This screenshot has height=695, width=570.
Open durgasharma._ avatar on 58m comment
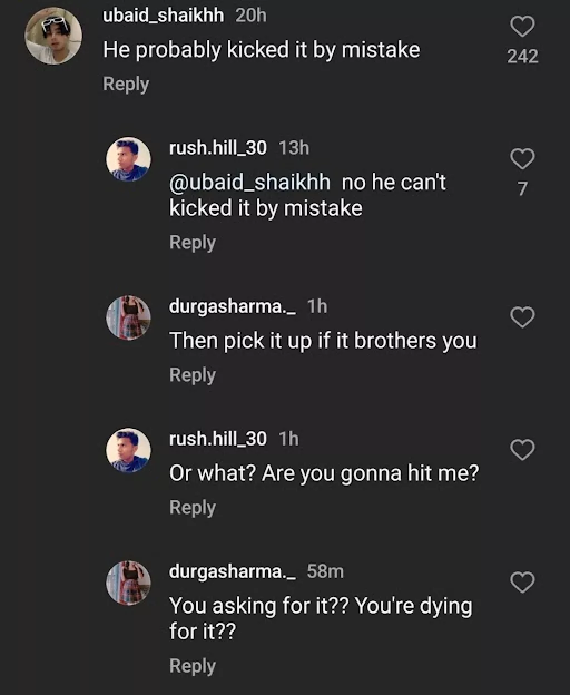pyautogui.click(x=129, y=583)
